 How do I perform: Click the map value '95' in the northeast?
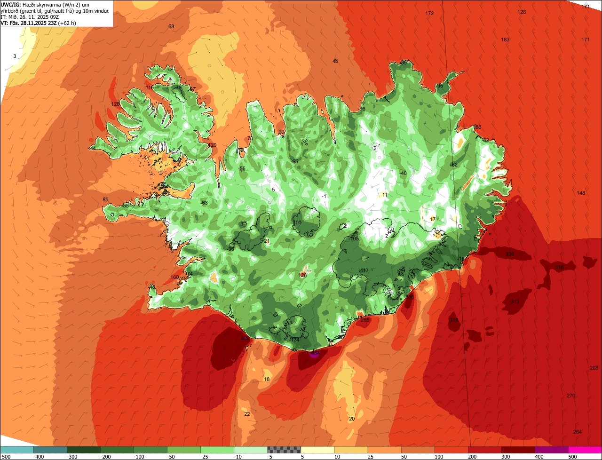pyautogui.click(x=440, y=86)
